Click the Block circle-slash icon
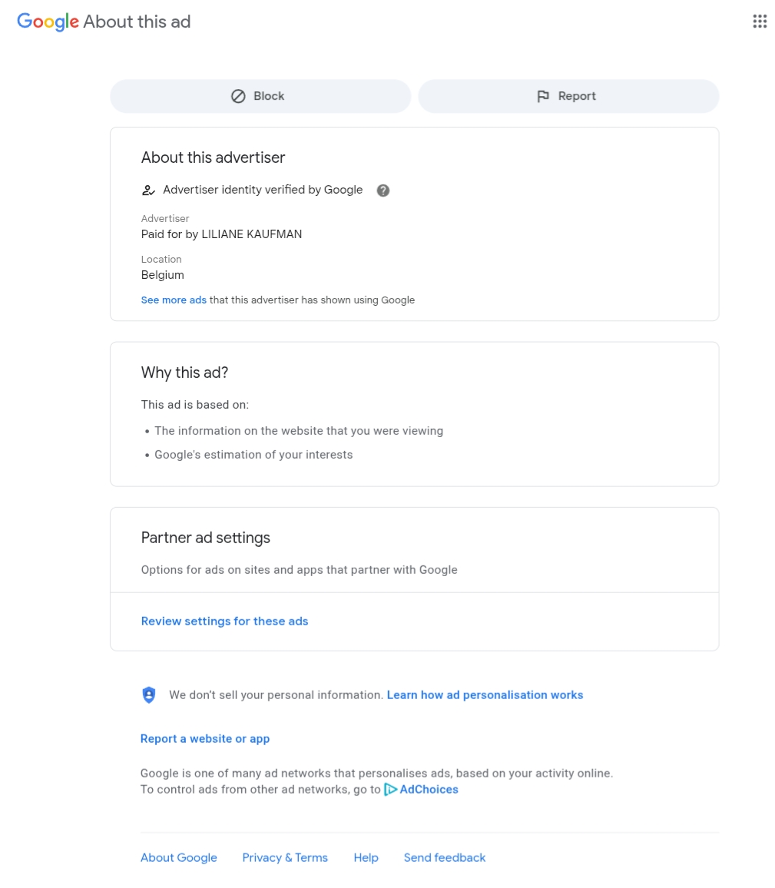Screen dimensions: 775x888 click(x=238, y=96)
